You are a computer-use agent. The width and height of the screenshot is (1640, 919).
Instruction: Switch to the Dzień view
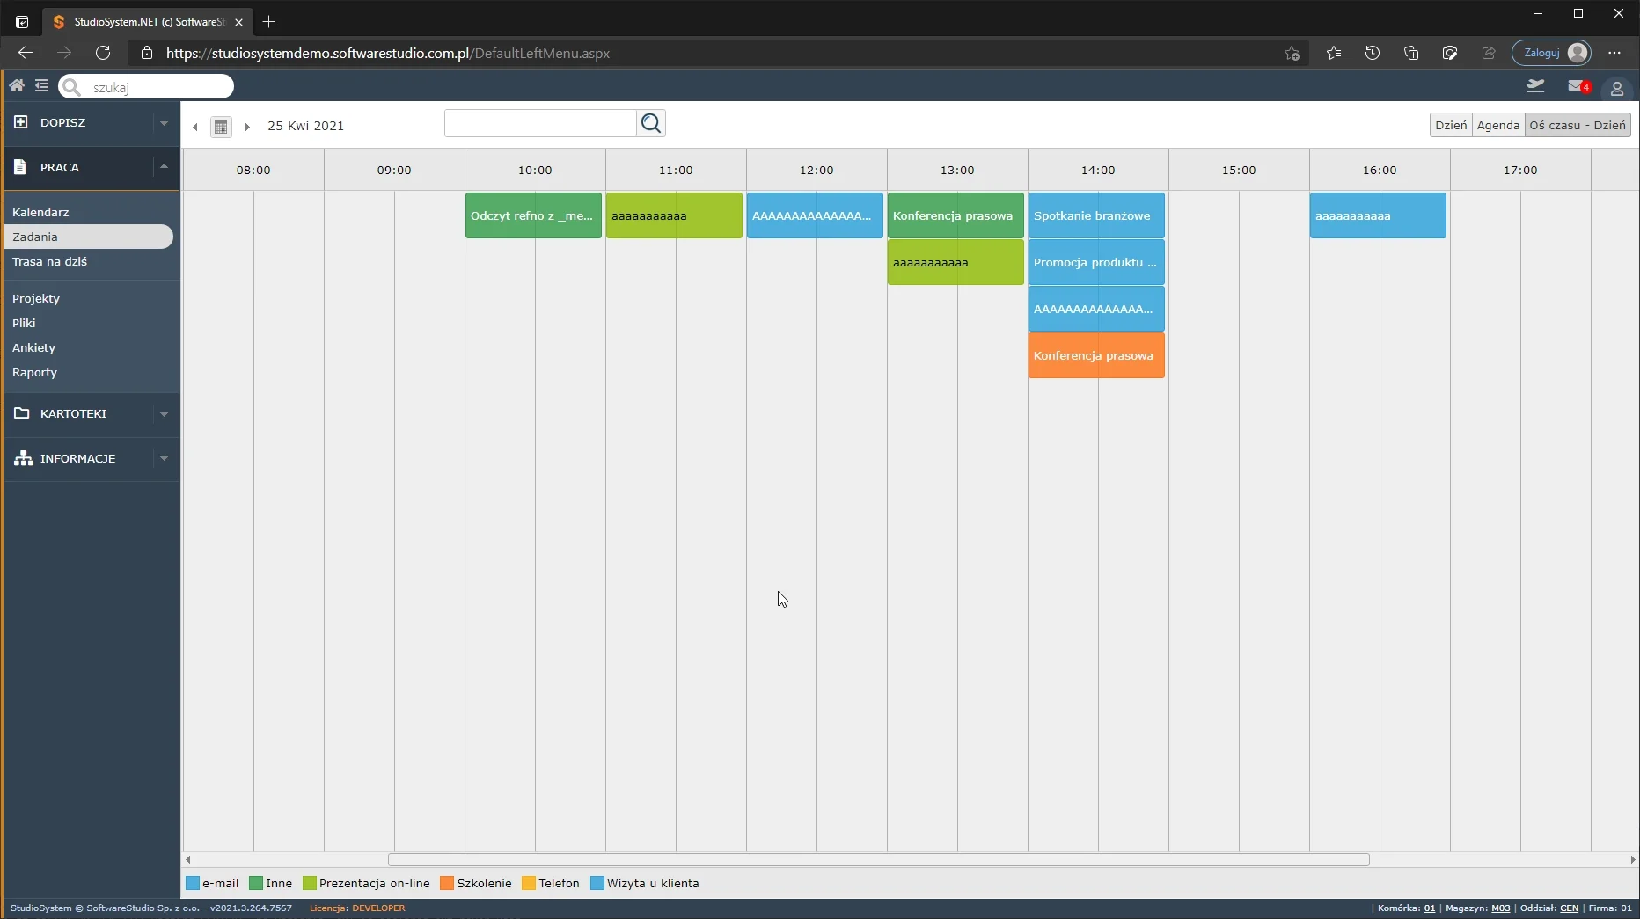(x=1451, y=125)
